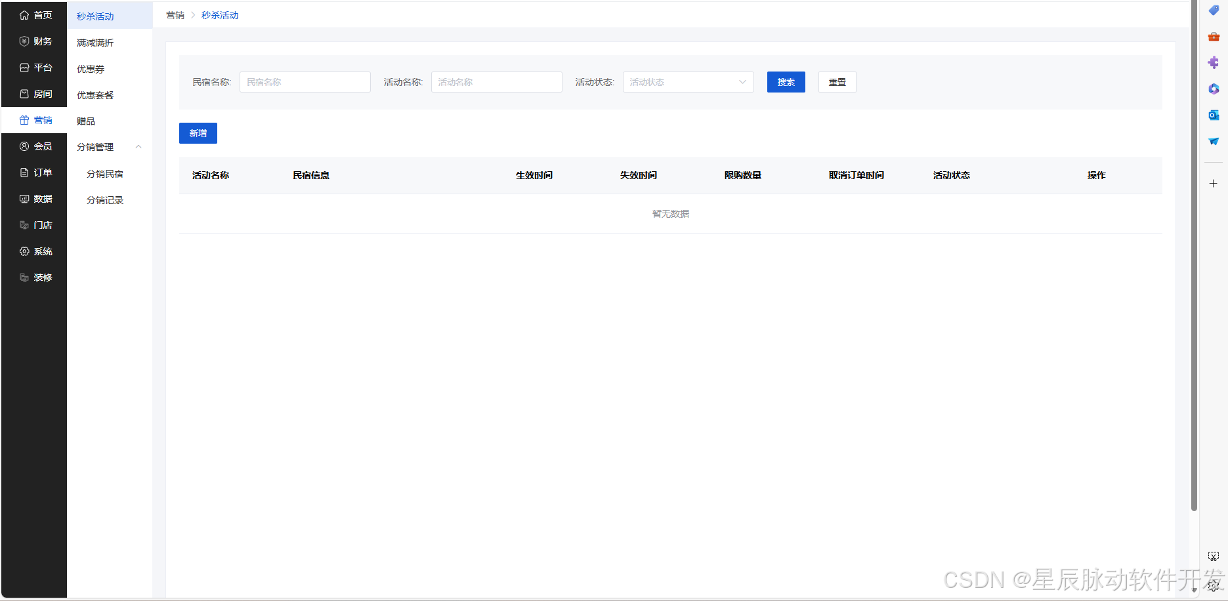Open the Outlook icon in browser sidebar
Screen dimensions: 1228x601
1214,115
